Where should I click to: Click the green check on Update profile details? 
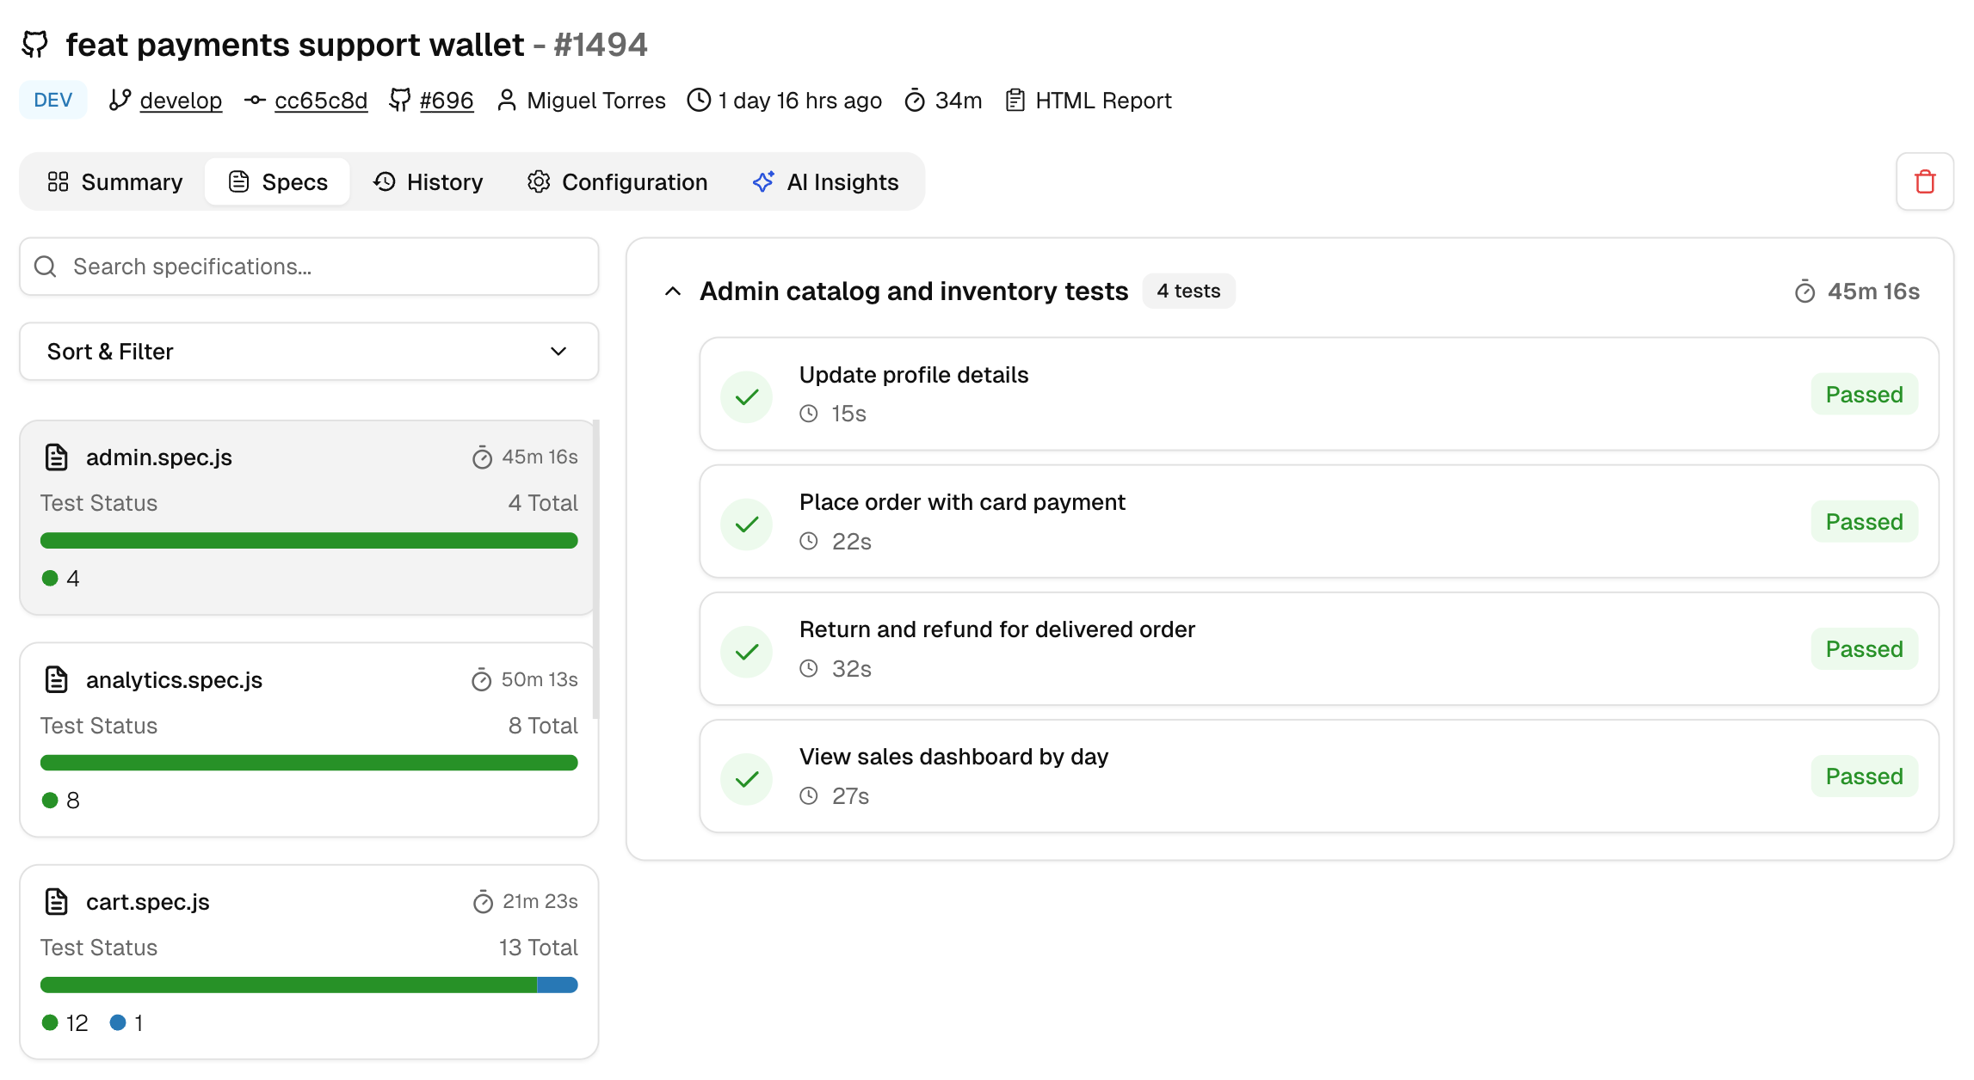[747, 396]
